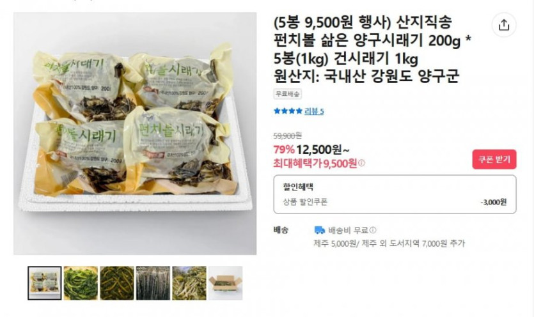534x317 pixels.
Task: Select the third thumbnail of seasoned greens
Action: pyautogui.click(x=117, y=283)
